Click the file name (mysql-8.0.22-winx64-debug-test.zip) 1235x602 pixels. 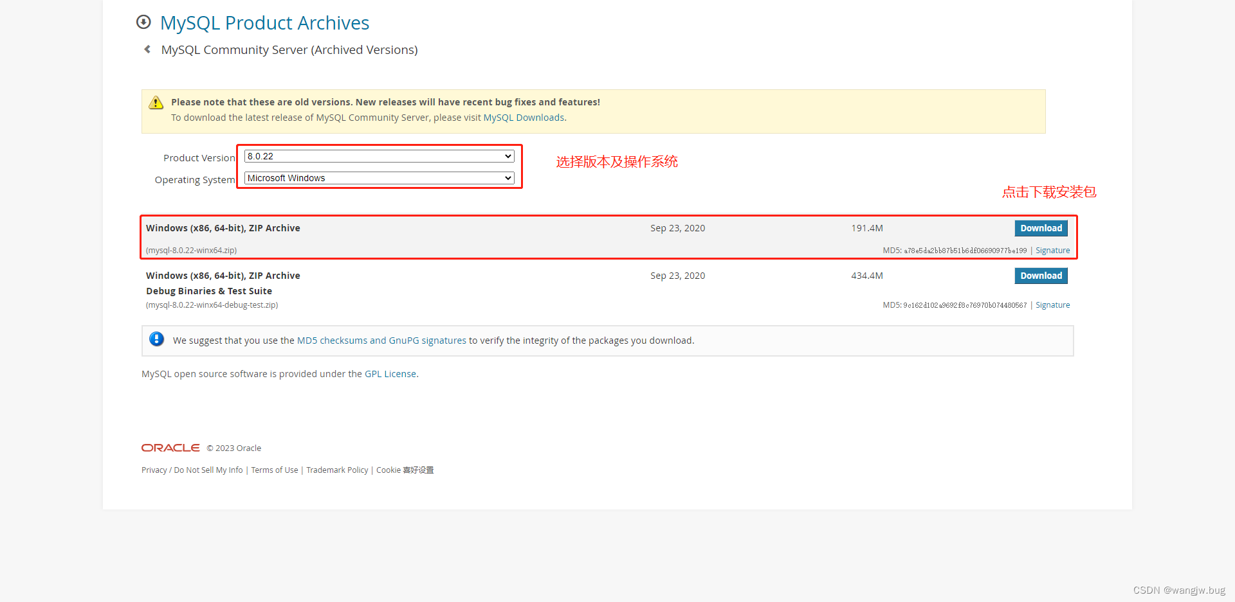pos(212,305)
